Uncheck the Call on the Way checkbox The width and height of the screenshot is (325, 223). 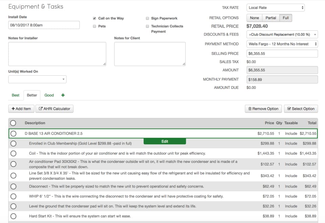tap(94, 18)
